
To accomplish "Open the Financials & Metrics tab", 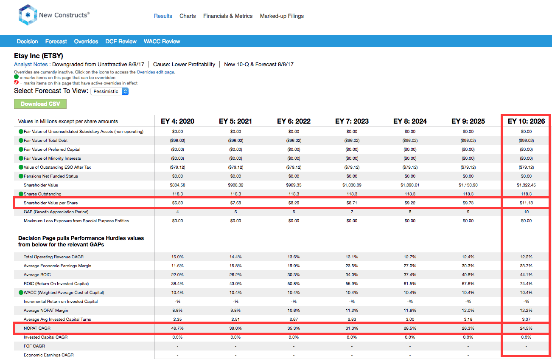I will (x=228, y=16).
